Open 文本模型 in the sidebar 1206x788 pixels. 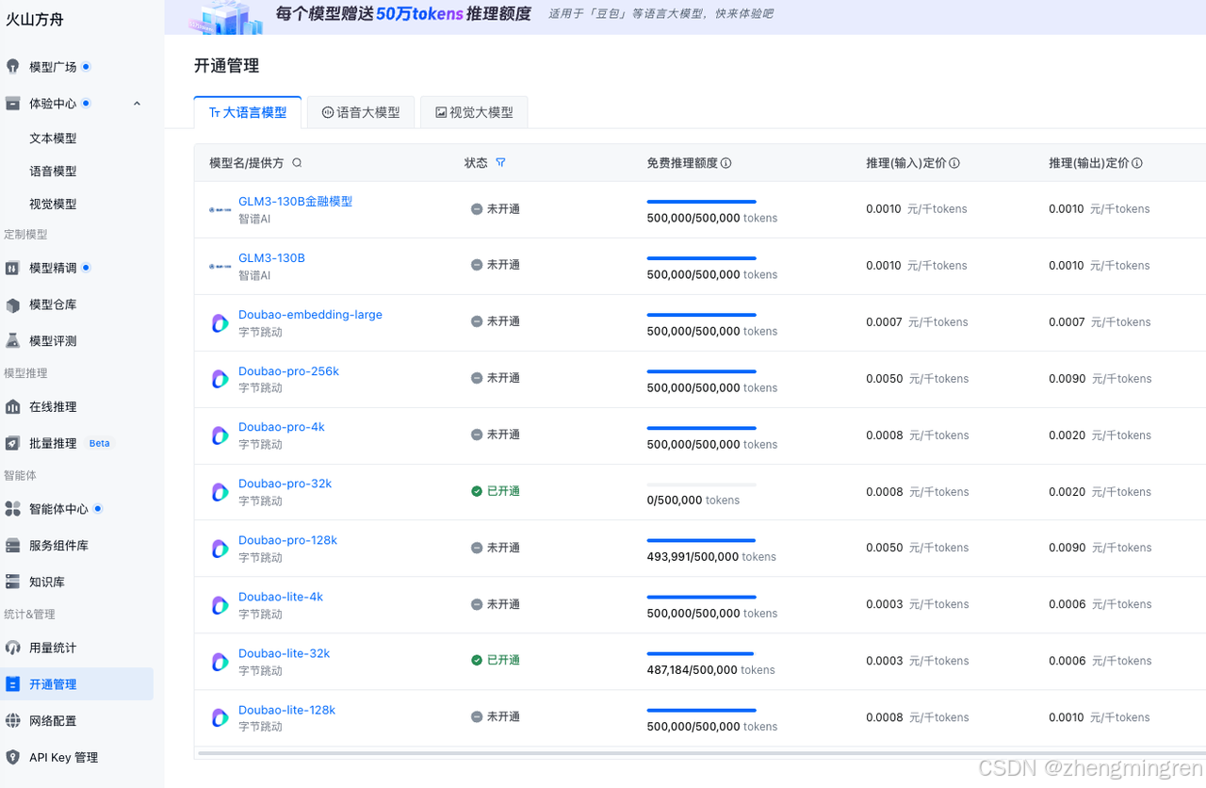pos(53,139)
